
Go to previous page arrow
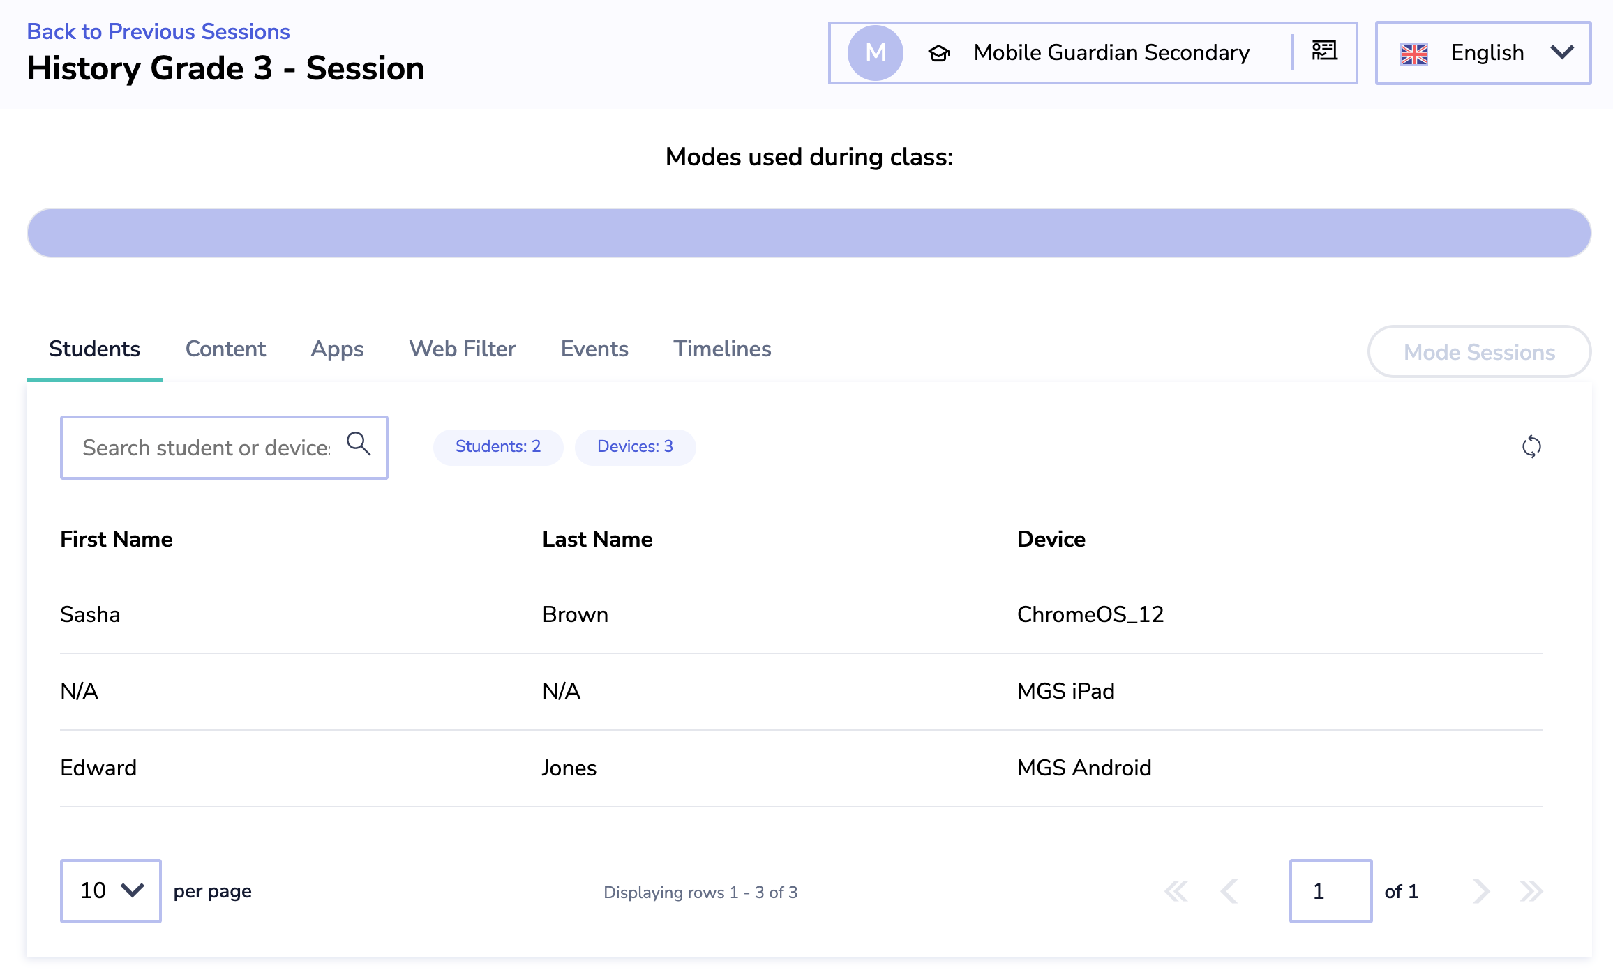[x=1229, y=891]
